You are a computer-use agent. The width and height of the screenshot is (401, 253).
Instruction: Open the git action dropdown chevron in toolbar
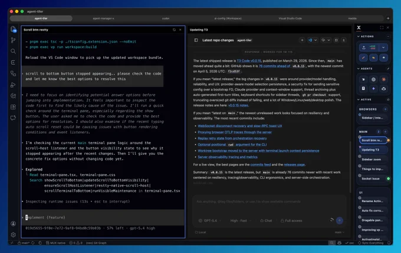click(328, 40)
